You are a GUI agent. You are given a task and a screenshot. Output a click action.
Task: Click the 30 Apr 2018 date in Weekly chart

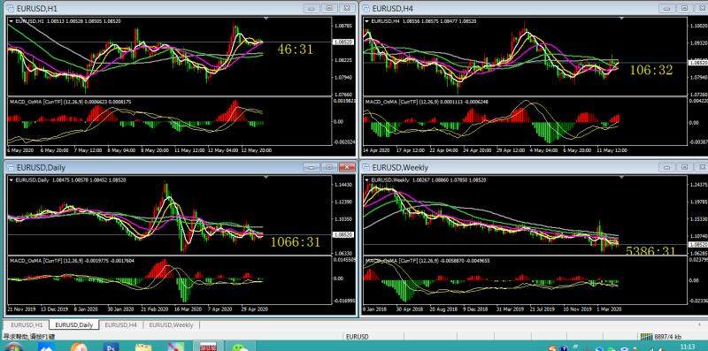pyautogui.click(x=410, y=309)
